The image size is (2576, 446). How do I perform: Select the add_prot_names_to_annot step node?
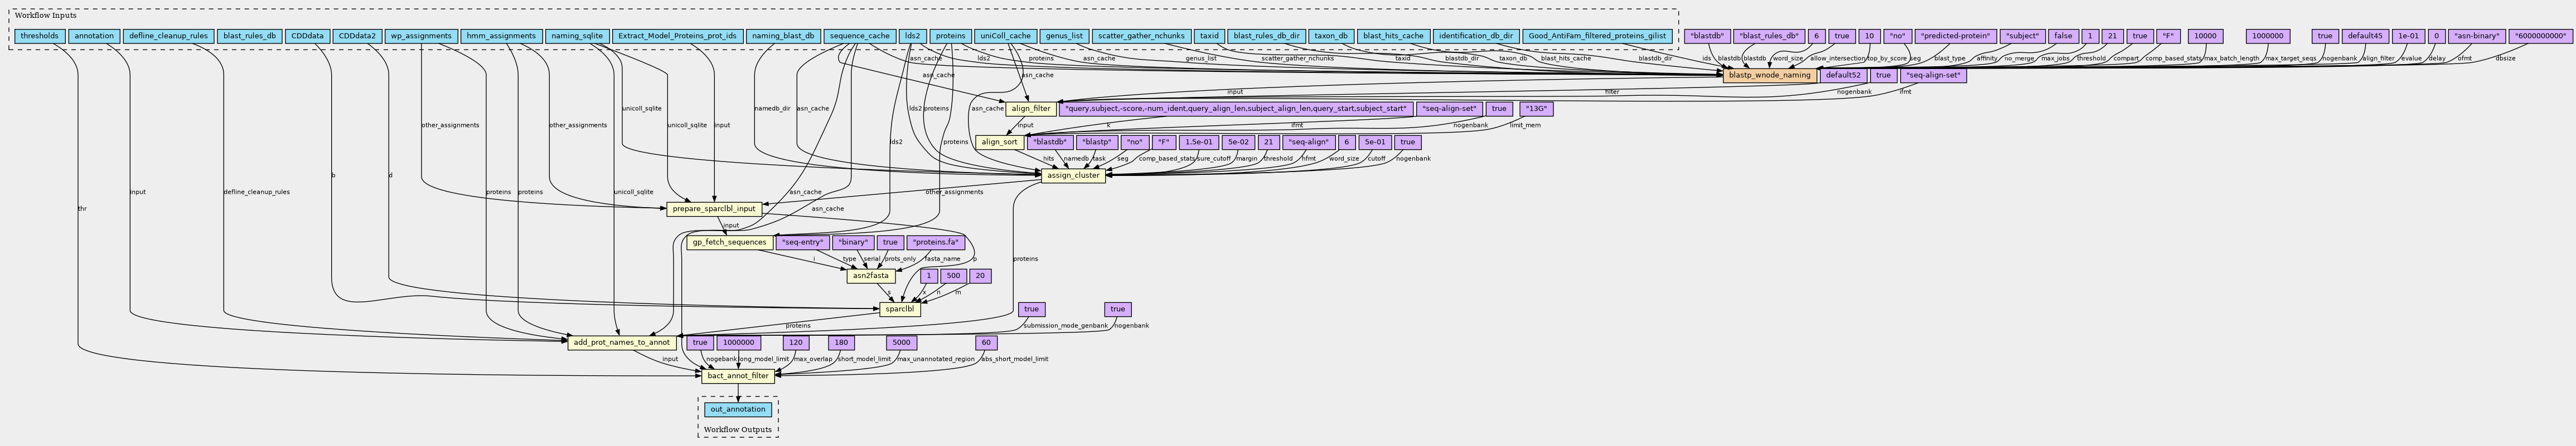click(621, 342)
